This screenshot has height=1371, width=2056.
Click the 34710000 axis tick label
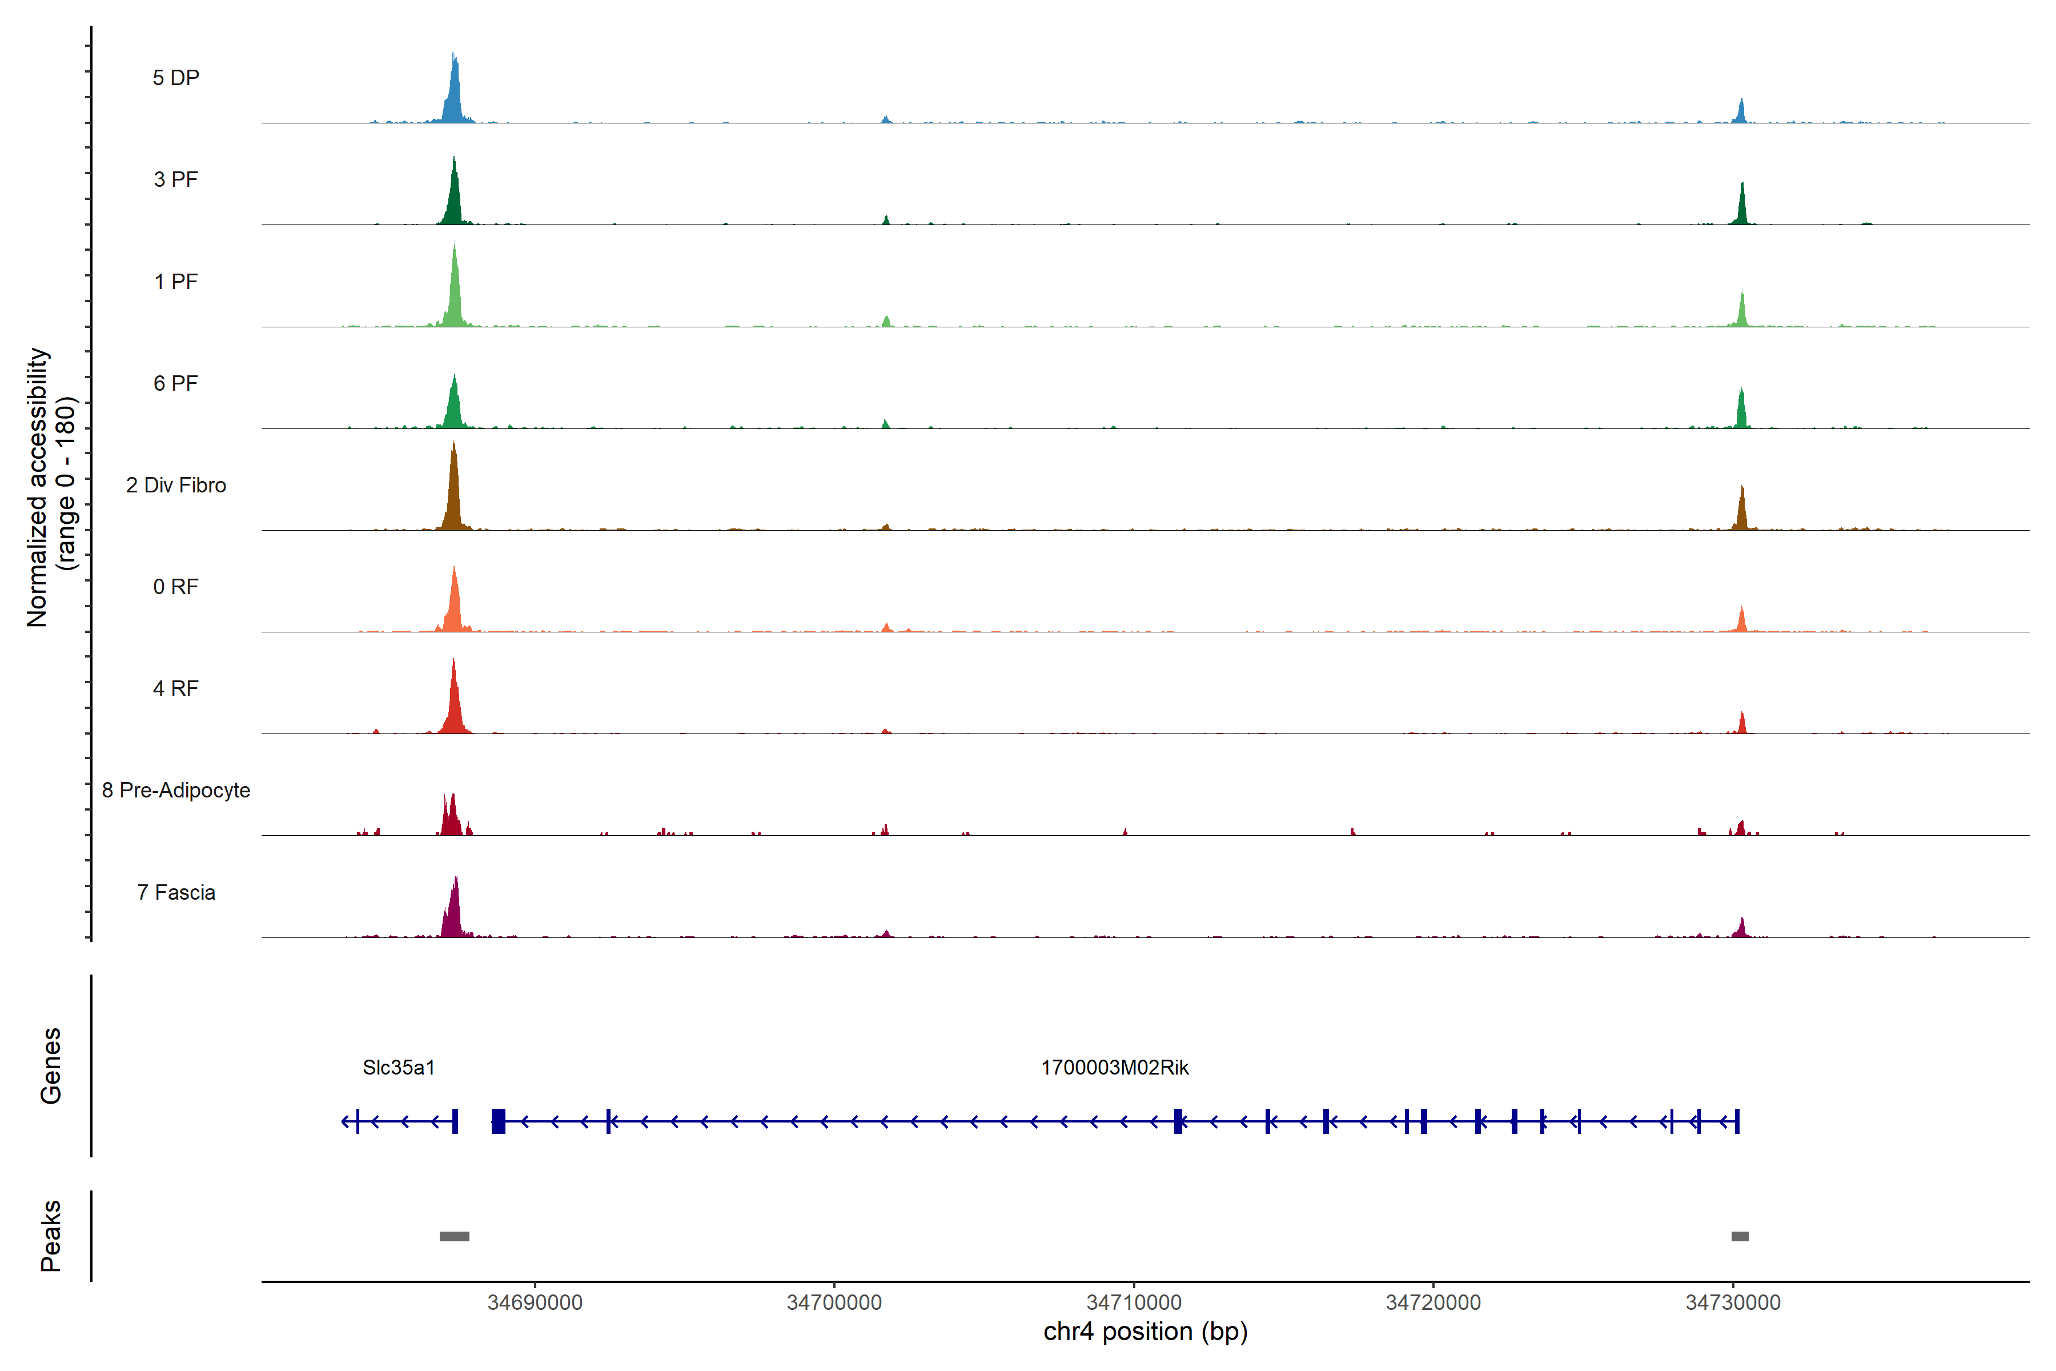click(x=1134, y=1303)
